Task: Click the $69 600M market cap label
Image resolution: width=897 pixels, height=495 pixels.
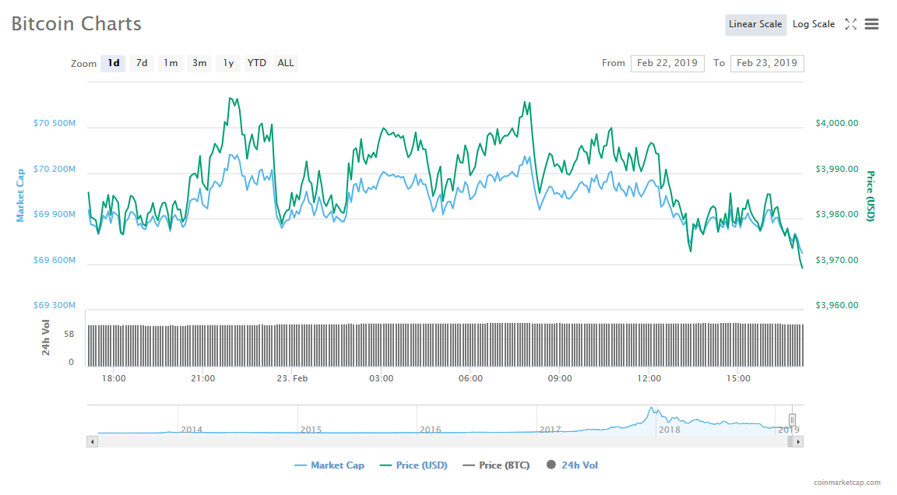Action: (x=55, y=260)
